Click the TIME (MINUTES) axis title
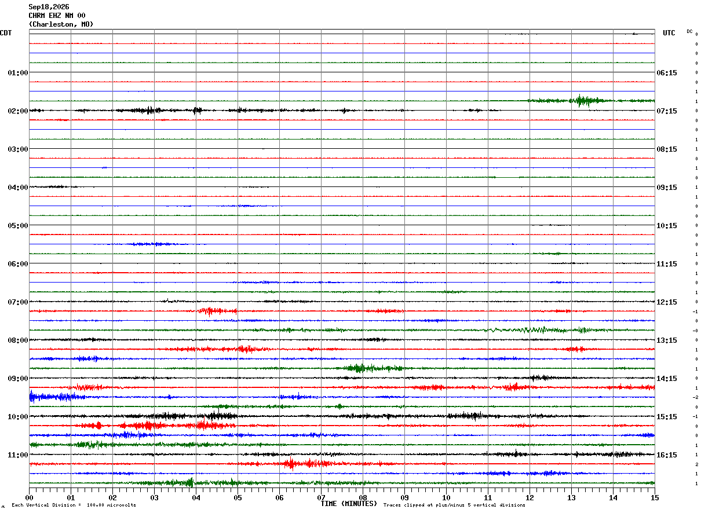The image size is (701, 513). click(x=349, y=504)
